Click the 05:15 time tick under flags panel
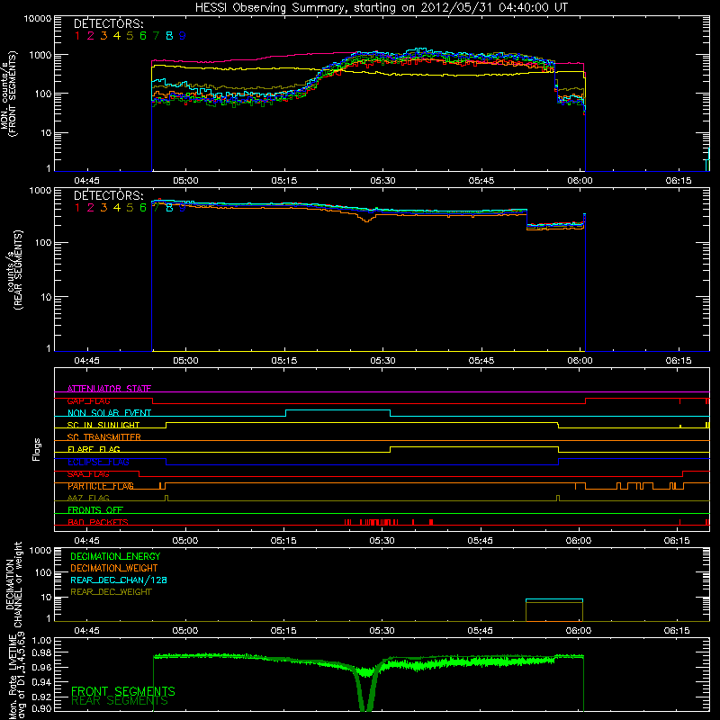This screenshot has height=720, width=720. click(x=283, y=541)
